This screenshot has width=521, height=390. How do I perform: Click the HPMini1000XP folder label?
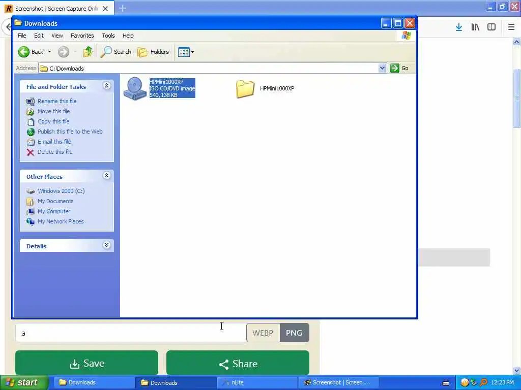tap(277, 88)
